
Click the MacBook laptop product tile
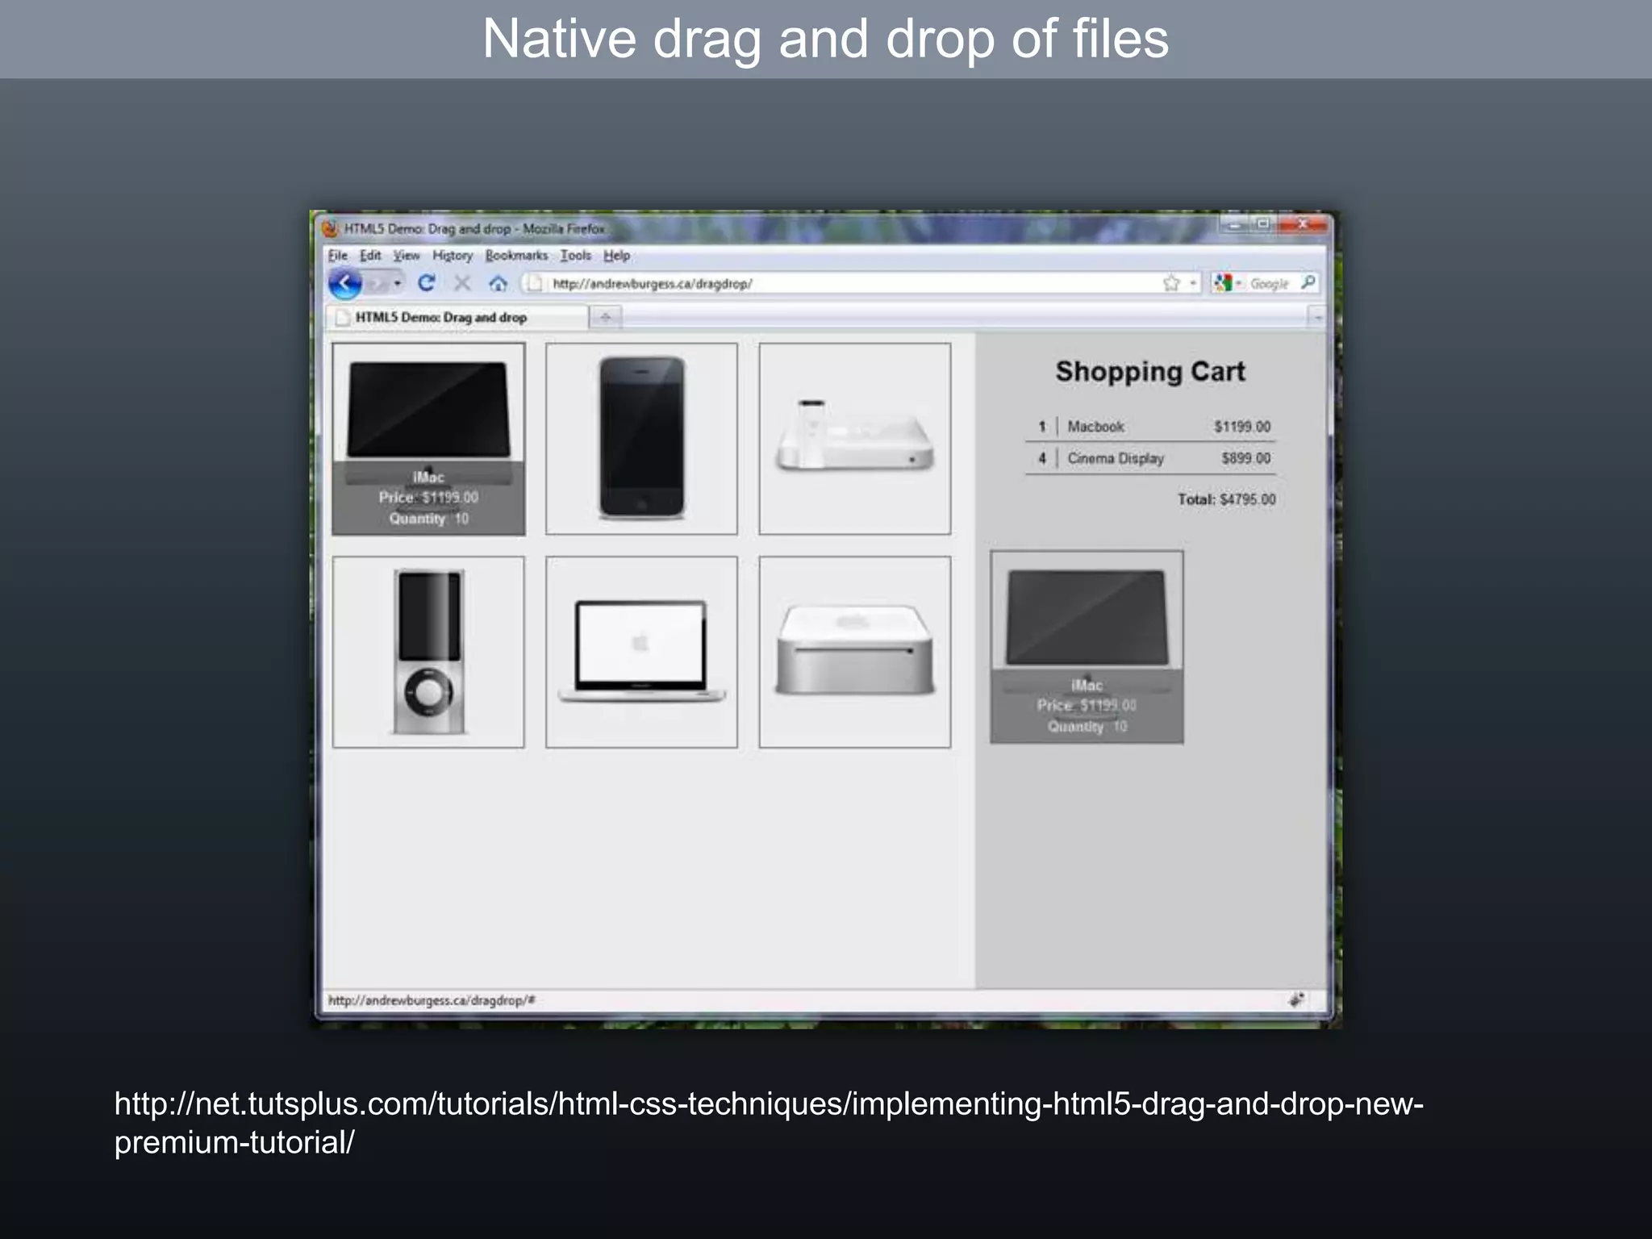[641, 652]
